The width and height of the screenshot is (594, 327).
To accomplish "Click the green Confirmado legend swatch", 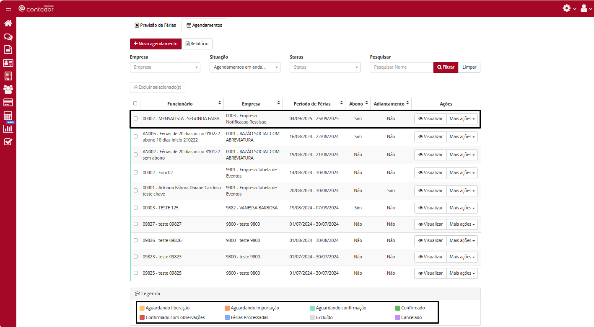I will pyautogui.click(x=398, y=308).
